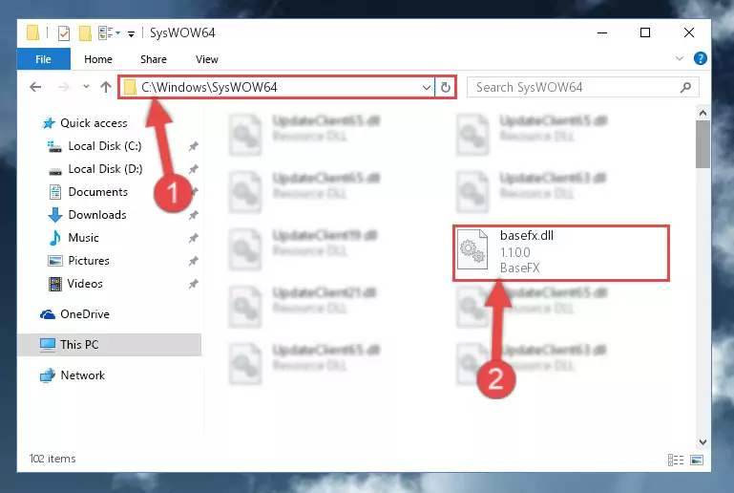
Task: Click the basefx.dll gear file icon
Action: tap(472, 249)
